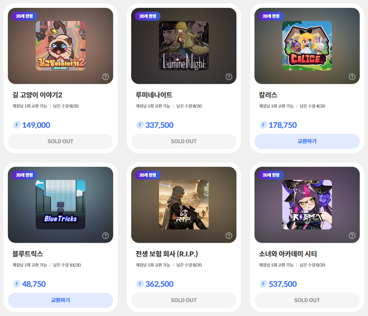Open help icon on 길 고양이 이야기2 card

[105, 76]
